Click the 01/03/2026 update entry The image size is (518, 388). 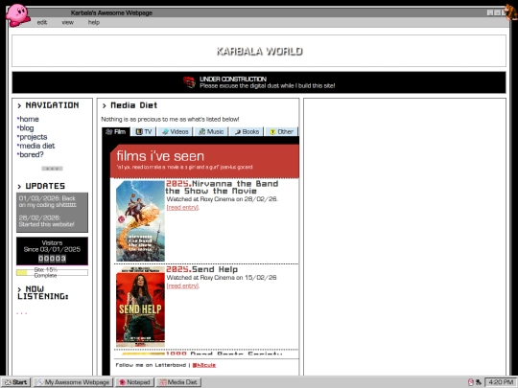pyautogui.click(x=47, y=201)
